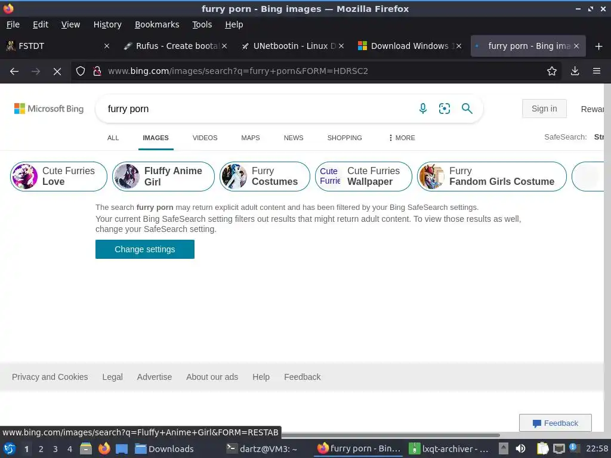
Task: Select the NEWS search tab
Action: point(294,138)
